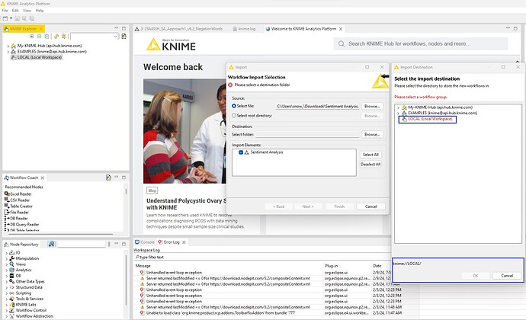The width and height of the screenshot is (526, 320).
Task: Select CSV Reader in Workflow Coach
Action: click(x=20, y=200)
